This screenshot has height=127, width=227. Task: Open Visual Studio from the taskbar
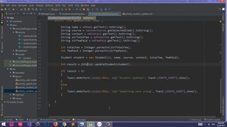pyautogui.click(x=29, y=124)
